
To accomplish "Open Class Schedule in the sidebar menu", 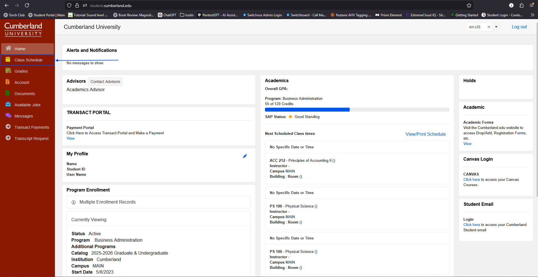I will [x=27, y=60].
